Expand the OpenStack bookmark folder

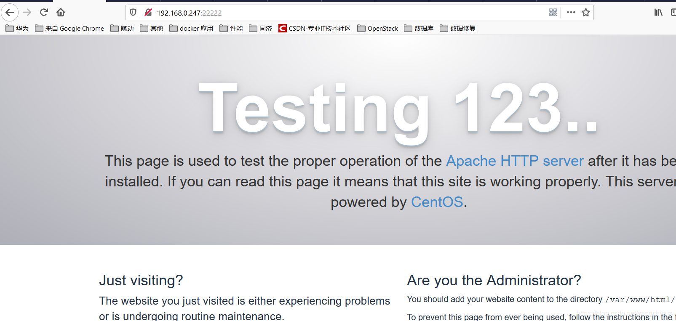[x=377, y=28]
